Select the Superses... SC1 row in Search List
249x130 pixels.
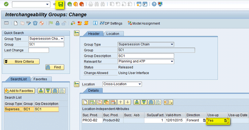(31, 109)
